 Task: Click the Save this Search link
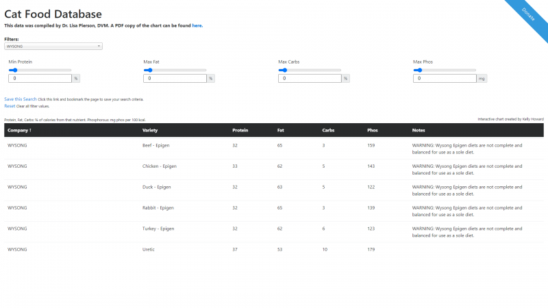click(x=21, y=99)
